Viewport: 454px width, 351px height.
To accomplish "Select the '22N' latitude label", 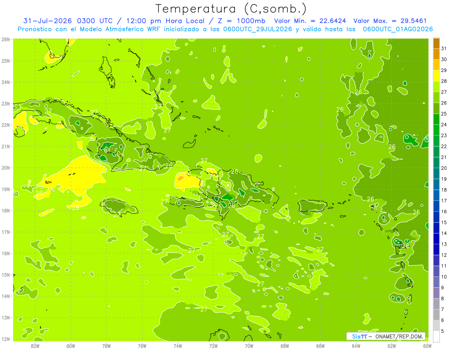I will (6, 125).
